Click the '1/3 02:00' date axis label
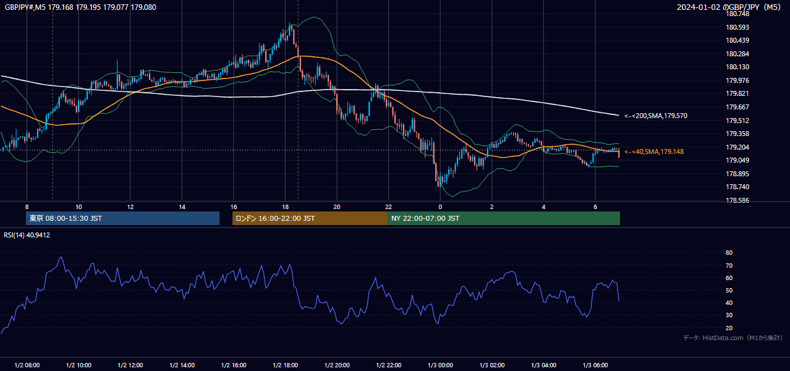The height and width of the screenshot is (371, 790). [491, 365]
